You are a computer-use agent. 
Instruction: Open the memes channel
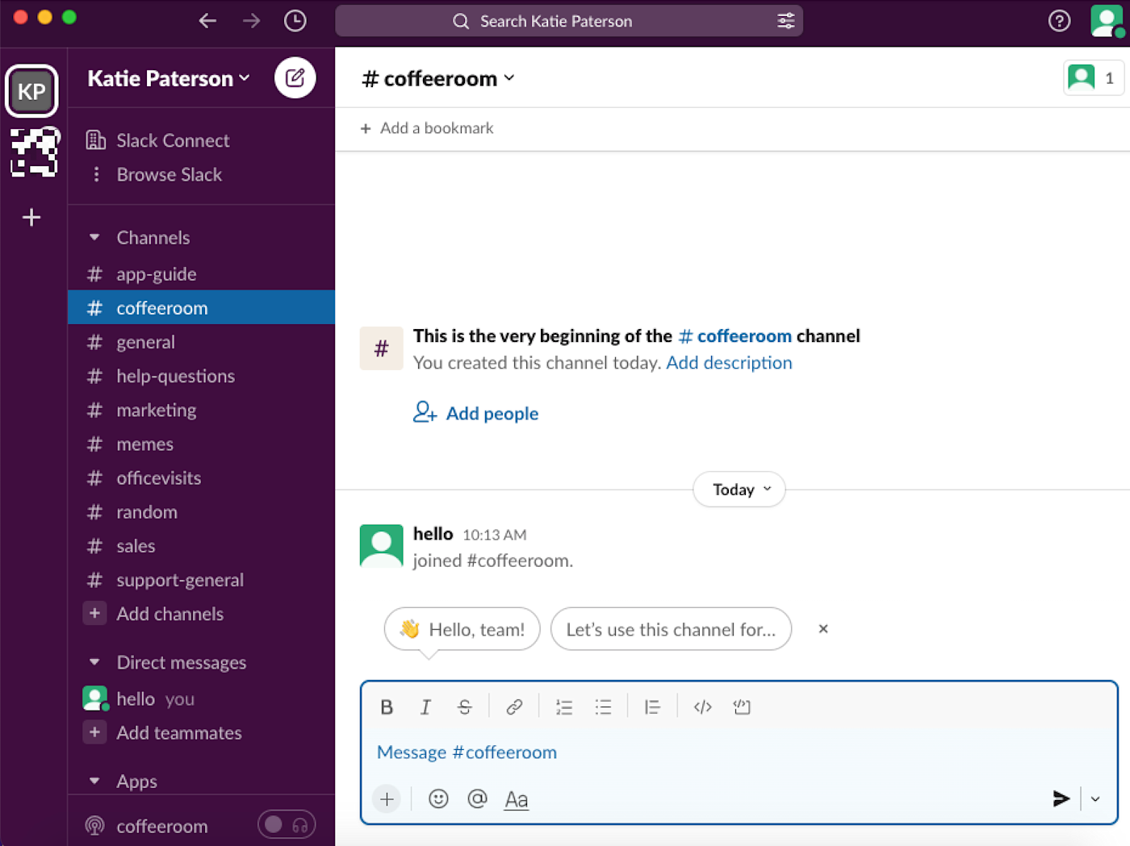coord(202,444)
